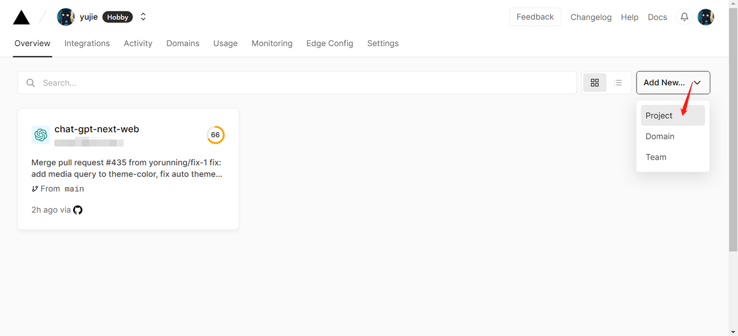The width and height of the screenshot is (738, 336).
Task: Switch to grid view layout
Action: pyautogui.click(x=595, y=83)
